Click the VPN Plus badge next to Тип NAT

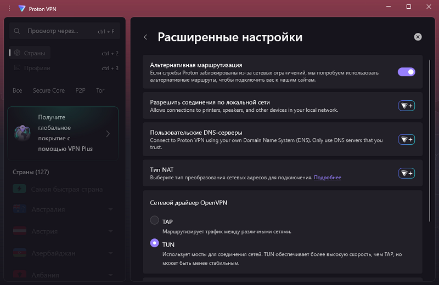tap(406, 173)
